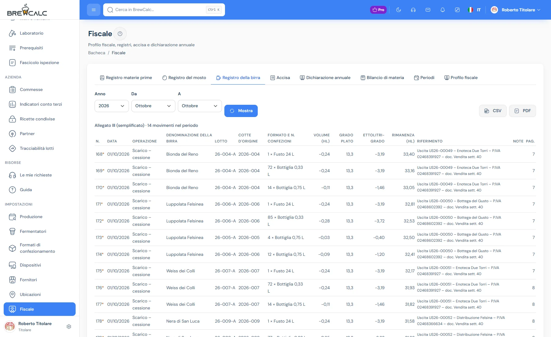The image size is (551, 337).
Task: Open Produzione settings
Action: pyautogui.click(x=39, y=217)
